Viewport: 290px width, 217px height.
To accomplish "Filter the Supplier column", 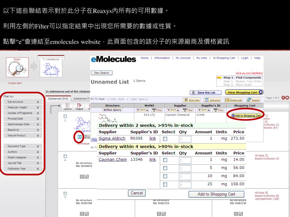I will [x=188, y=110].
